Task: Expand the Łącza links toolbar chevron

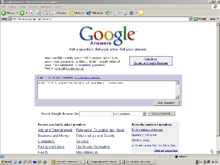Action: pyautogui.click(x=218, y=19)
